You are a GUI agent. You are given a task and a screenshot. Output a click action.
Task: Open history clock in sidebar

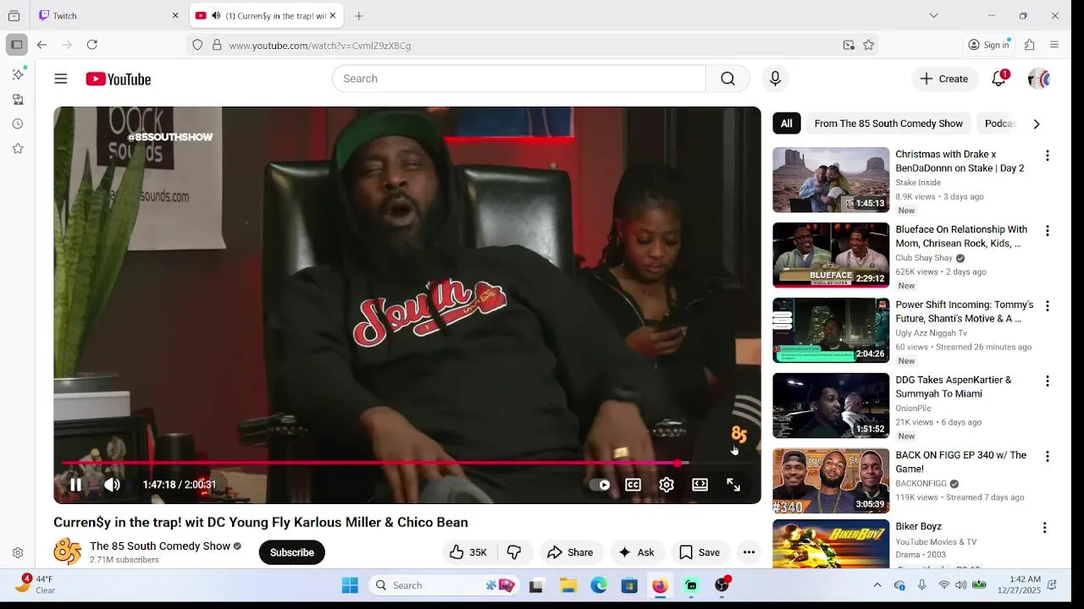(18, 123)
